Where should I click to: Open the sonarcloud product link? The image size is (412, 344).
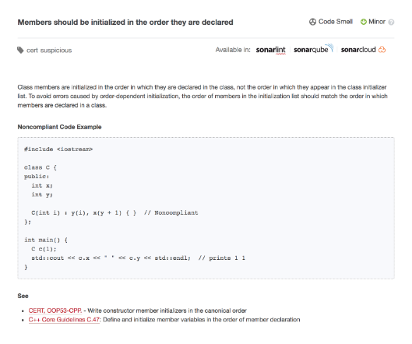[x=363, y=49]
